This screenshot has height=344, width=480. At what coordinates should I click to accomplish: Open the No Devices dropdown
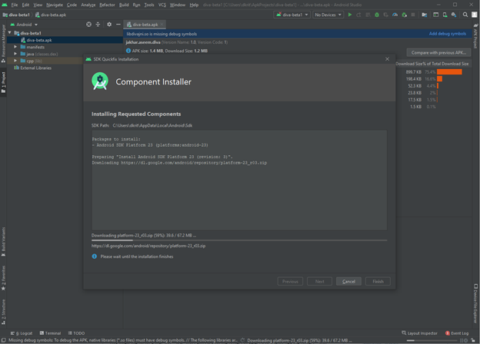coord(328,15)
